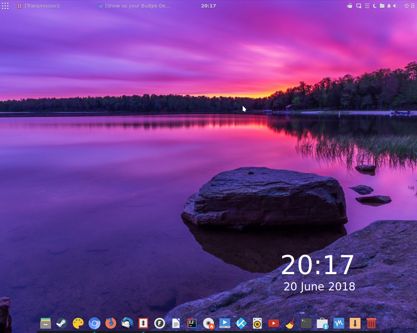Open the paint palette app in dock

[x=78, y=323]
